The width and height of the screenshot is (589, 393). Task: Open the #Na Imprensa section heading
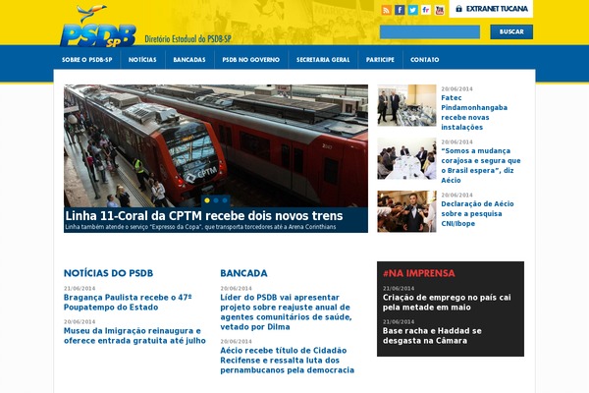tap(419, 273)
